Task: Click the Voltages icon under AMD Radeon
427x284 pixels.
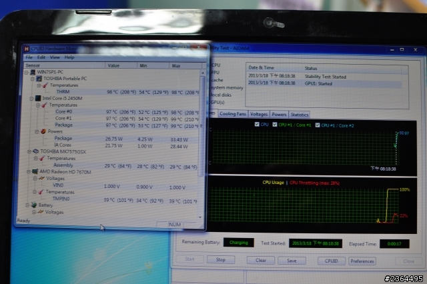Action: (41, 178)
